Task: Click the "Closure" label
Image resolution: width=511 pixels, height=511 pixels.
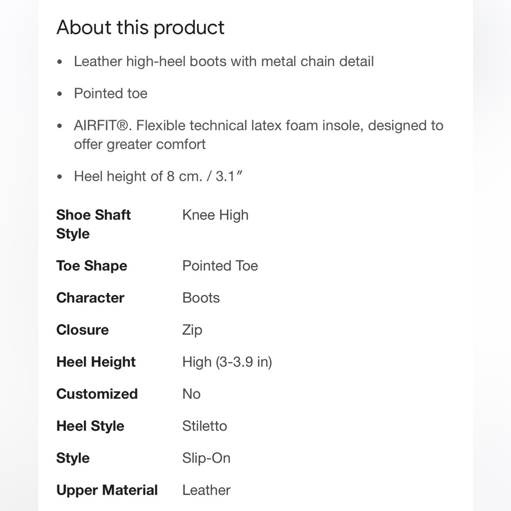Action: pos(82,330)
